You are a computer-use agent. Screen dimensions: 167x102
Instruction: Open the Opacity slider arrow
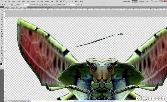[x=40, y=5]
